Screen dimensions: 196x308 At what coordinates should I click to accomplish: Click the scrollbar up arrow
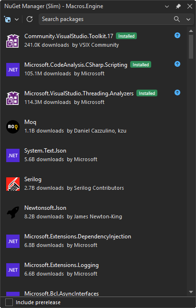tap(191, 31)
